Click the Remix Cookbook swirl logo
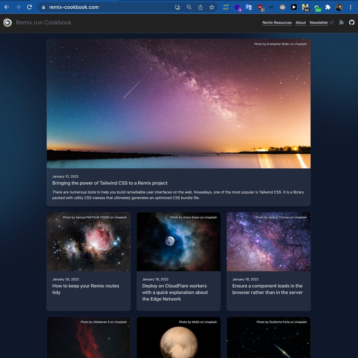 [x=7, y=22]
